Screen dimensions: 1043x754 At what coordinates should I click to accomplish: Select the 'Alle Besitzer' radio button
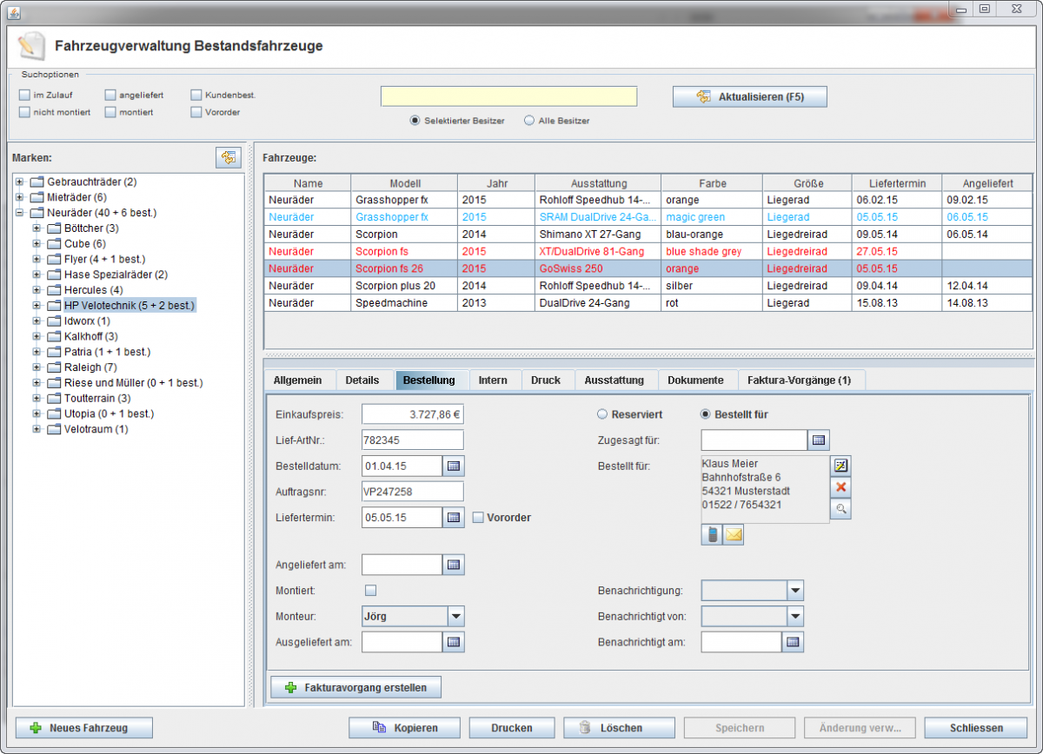coord(529,121)
